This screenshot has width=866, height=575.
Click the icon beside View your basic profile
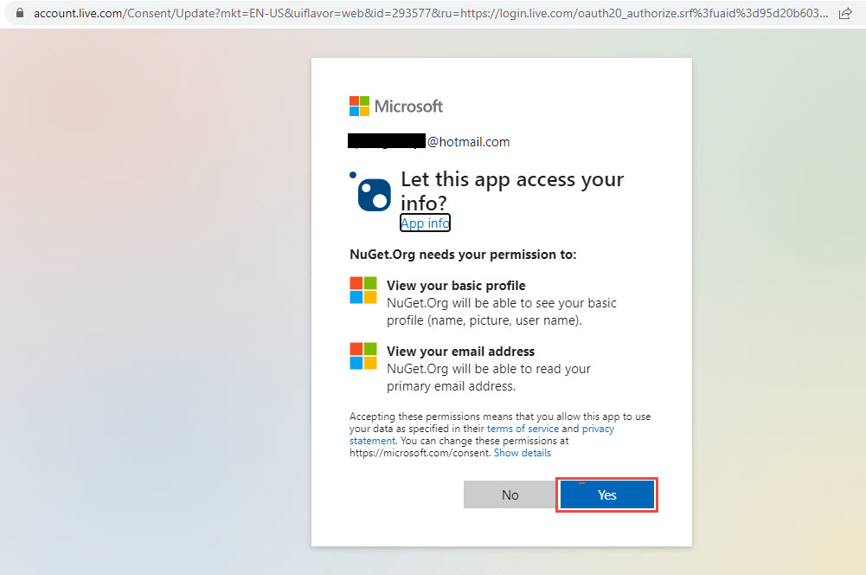point(363,290)
